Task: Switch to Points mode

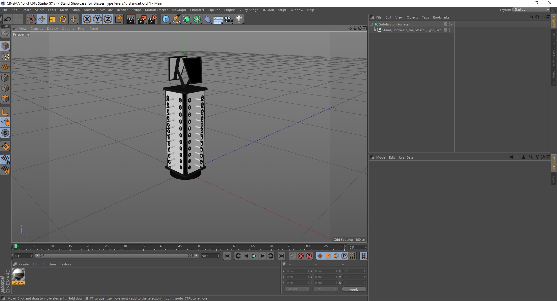Action: click(5, 78)
